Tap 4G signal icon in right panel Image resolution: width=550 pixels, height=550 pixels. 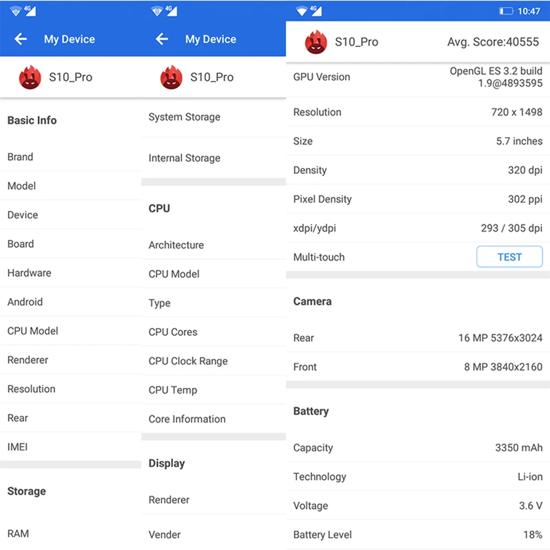(x=316, y=11)
